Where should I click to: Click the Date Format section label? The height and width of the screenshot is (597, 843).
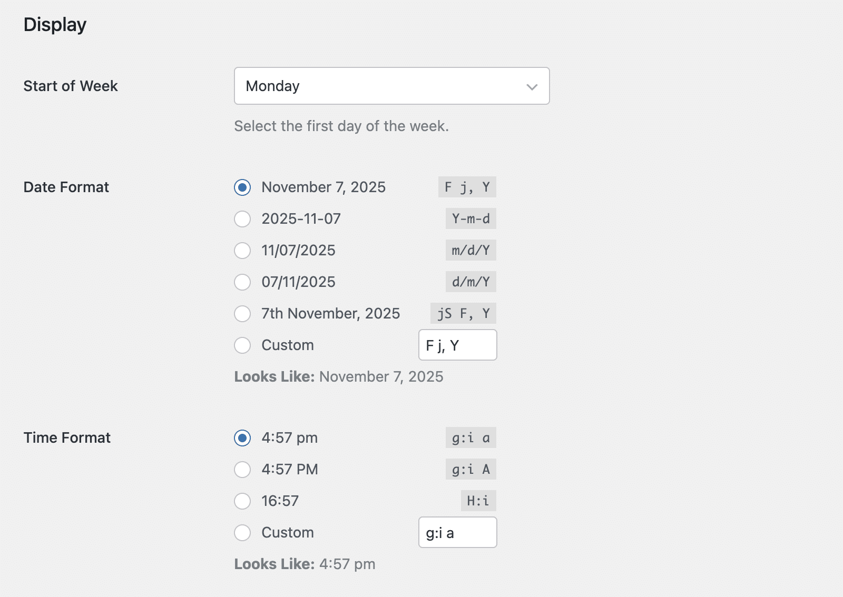(x=66, y=187)
